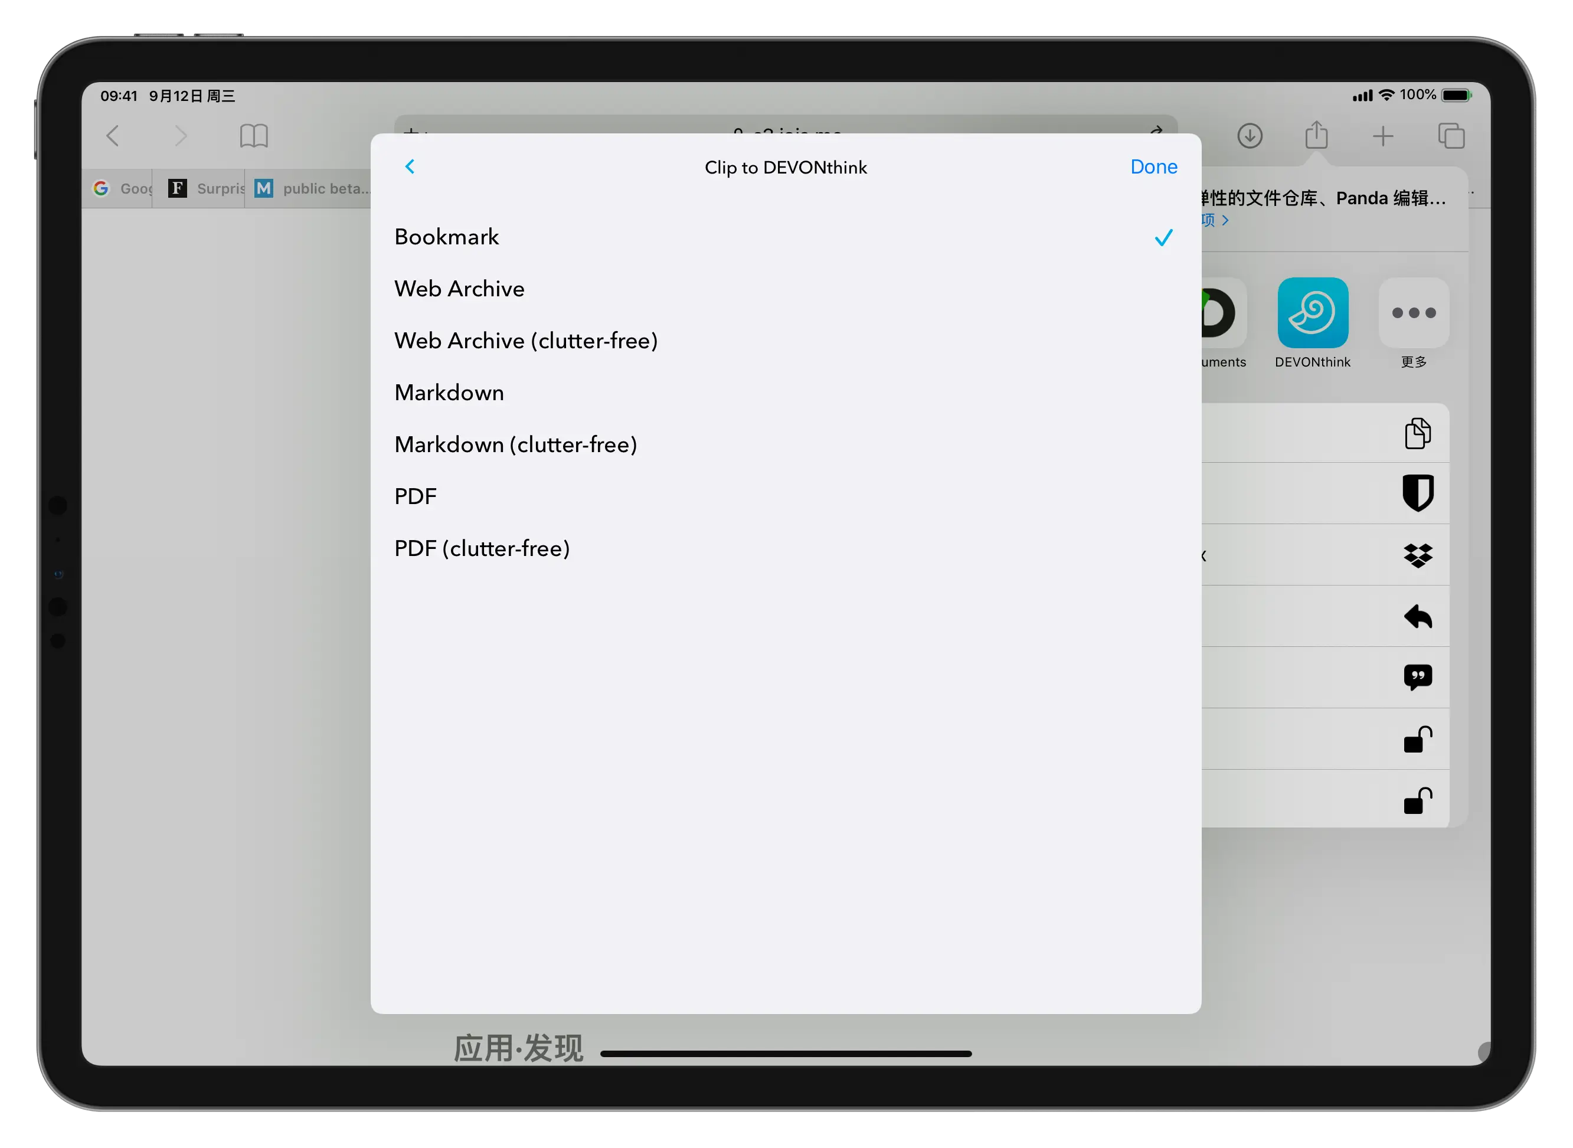Choose Markdown (clutter-free) option
This screenshot has width=1573, height=1148.
click(786, 445)
